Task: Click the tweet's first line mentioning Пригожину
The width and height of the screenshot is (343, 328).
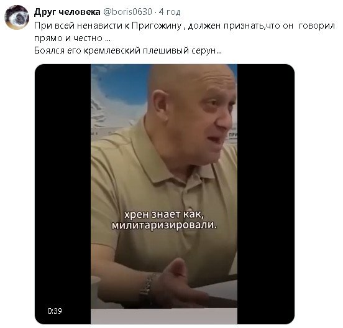Action: (185, 26)
